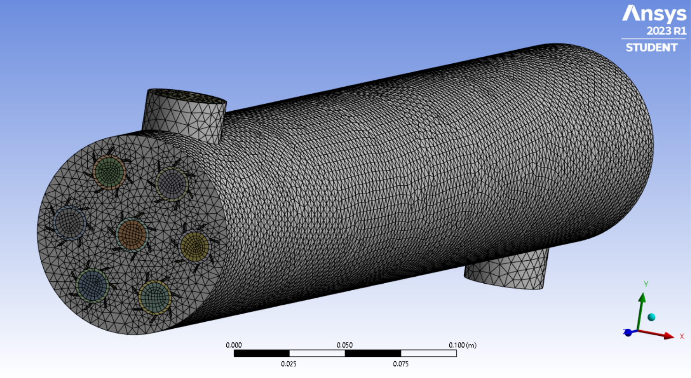Click the scale ruler bar

345,353
